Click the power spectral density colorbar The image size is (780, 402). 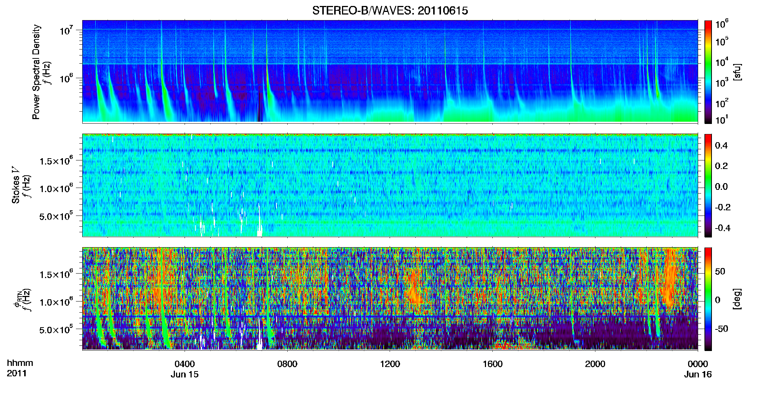[708, 72]
